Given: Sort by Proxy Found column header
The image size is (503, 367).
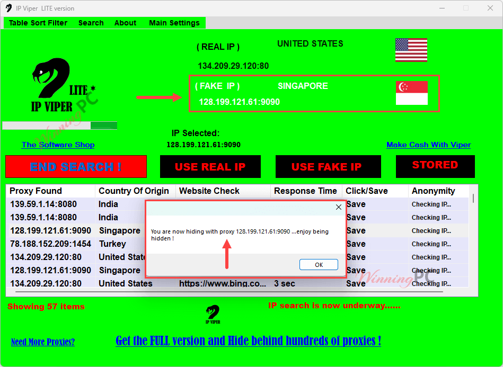Looking at the screenshot, I should (x=50, y=191).
